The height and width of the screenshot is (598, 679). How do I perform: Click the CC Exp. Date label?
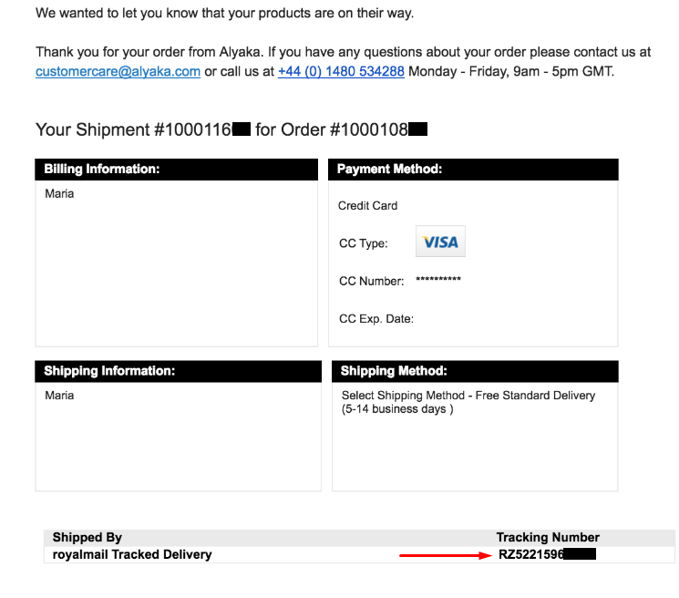coord(376,319)
